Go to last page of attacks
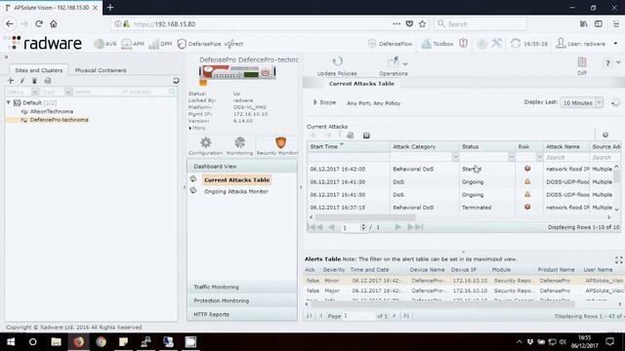 point(415,227)
